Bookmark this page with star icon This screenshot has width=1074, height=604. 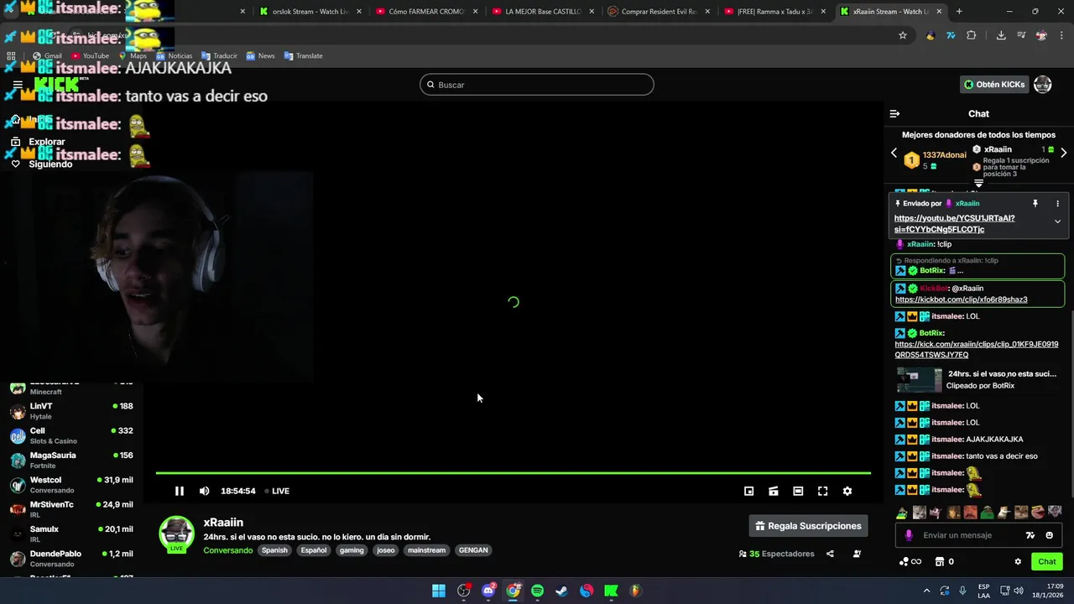pyautogui.click(x=903, y=35)
